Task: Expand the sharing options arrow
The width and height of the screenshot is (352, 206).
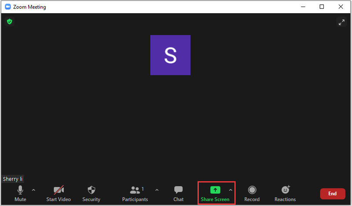Action: 231,190
